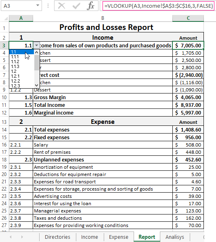The height and width of the screenshot is (242, 216).
Task: Click the Enter checkmark formula bar icon
Action: coord(76,6)
